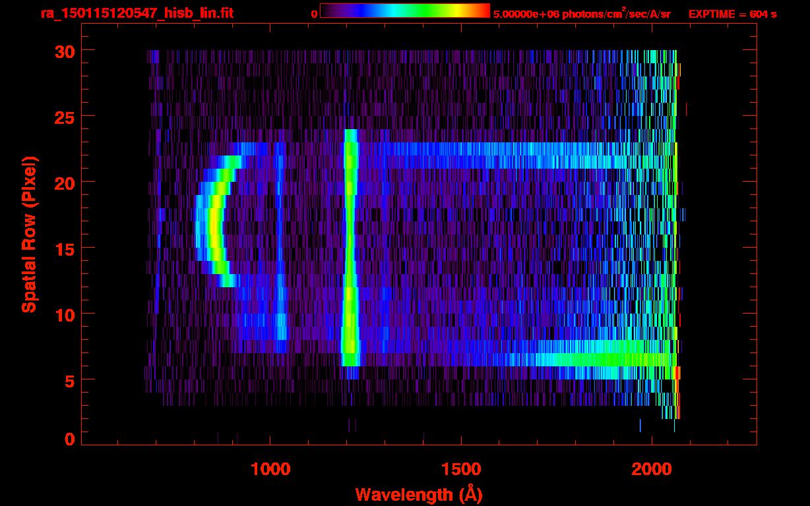This screenshot has height=506, width=810.
Task: Click the file name title ra_150115120547_hisb_lin.fit
Action: click(137, 13)
